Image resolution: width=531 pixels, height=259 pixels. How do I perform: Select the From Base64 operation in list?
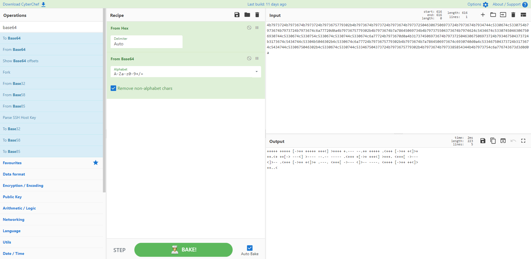coord(51,49)
